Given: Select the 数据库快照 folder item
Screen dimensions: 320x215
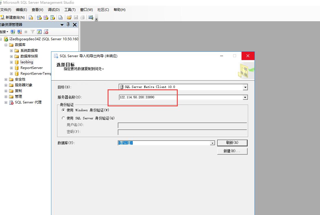Looking at the screenshot, I should click(x=29, y=56).
